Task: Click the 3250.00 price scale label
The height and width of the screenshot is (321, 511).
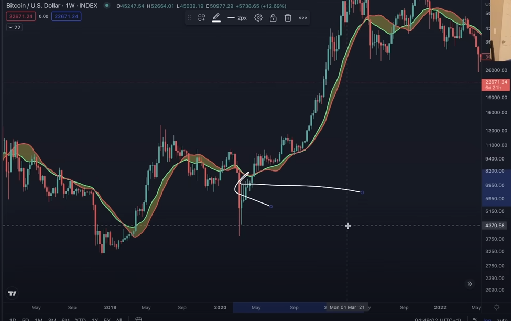Action: 495,251
